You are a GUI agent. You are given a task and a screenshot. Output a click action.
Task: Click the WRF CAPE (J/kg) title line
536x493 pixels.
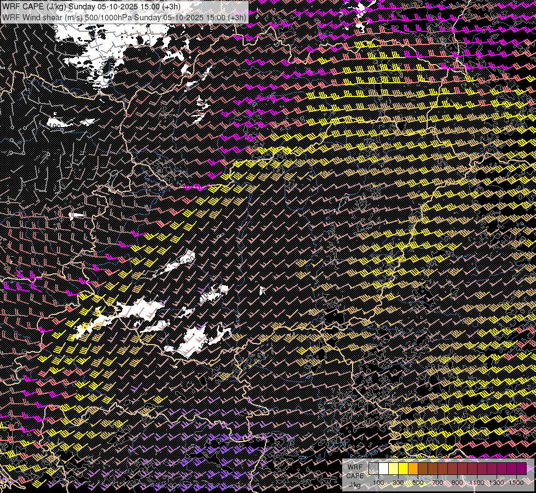coord(91,6)
